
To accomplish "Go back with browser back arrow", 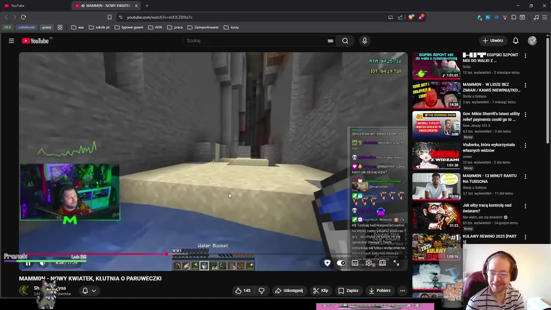I will point(6,17).
